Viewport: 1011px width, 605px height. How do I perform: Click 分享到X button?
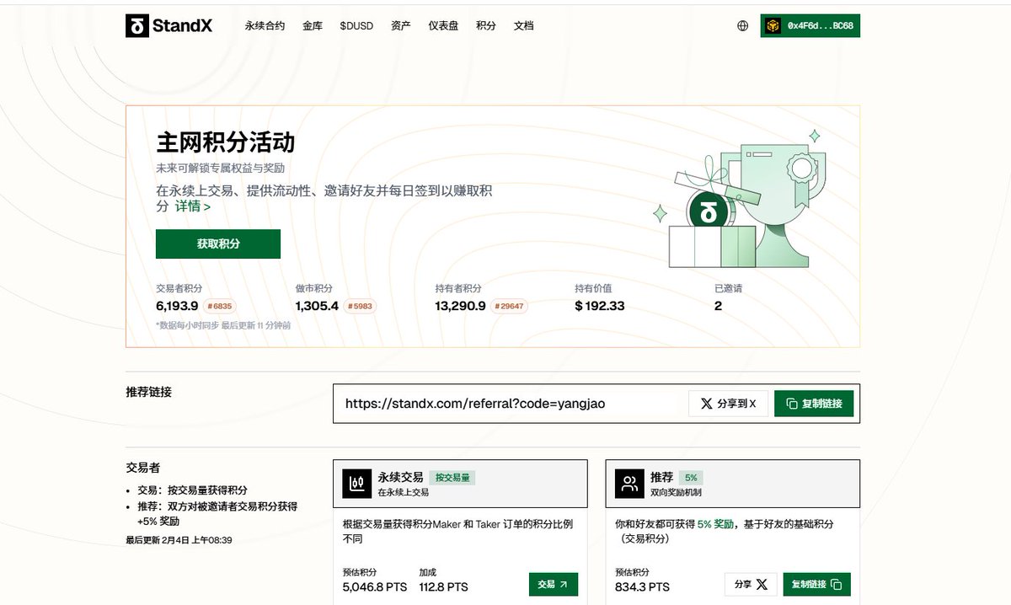(728, 404)
